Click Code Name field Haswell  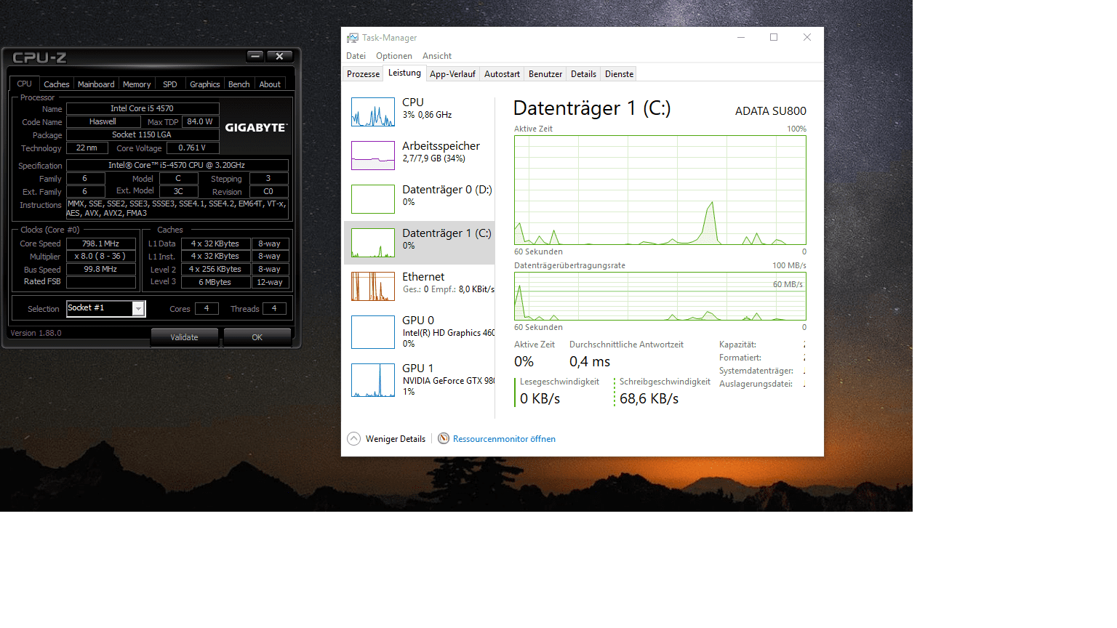[103, 121]
